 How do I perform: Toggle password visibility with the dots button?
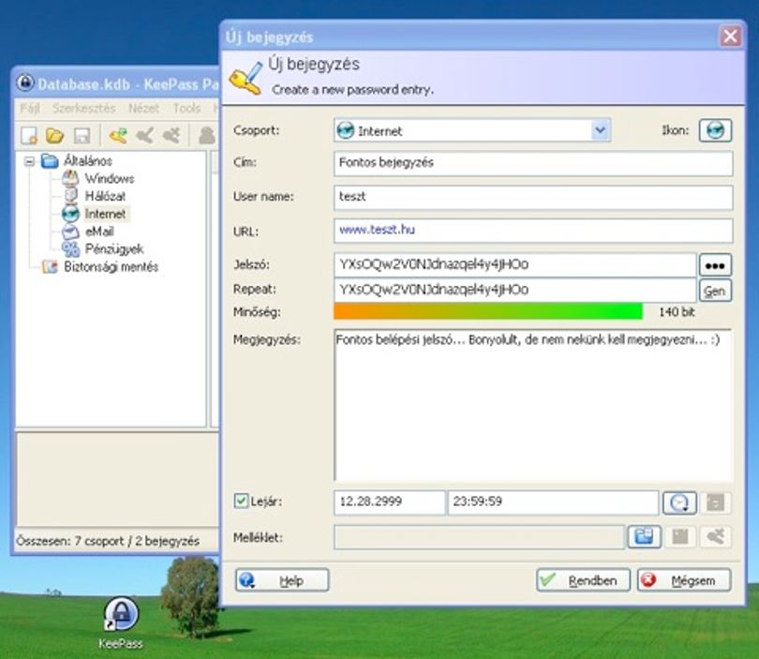coord(715,265)
